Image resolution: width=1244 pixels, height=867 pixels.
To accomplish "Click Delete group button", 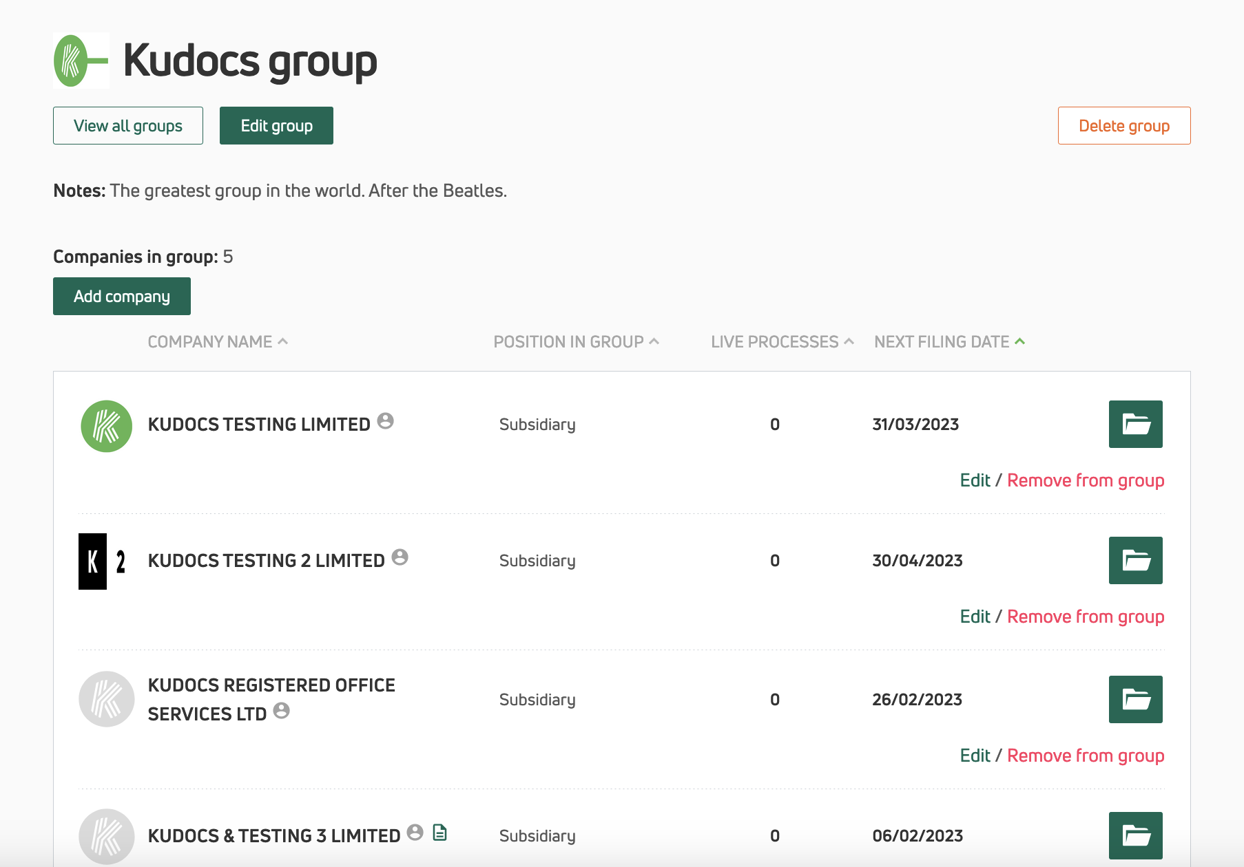I will tap(1124, 125).
